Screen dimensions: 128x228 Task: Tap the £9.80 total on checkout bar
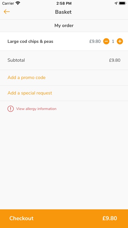pos(110,218)
